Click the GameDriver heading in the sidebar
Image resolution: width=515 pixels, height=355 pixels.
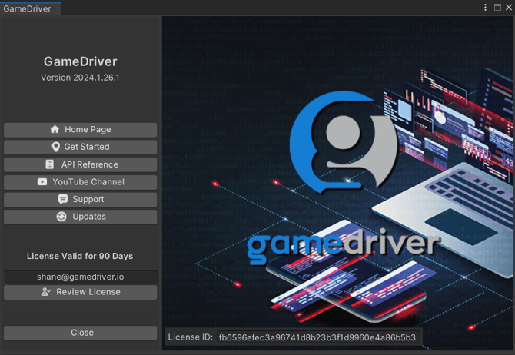pos(81,62)
